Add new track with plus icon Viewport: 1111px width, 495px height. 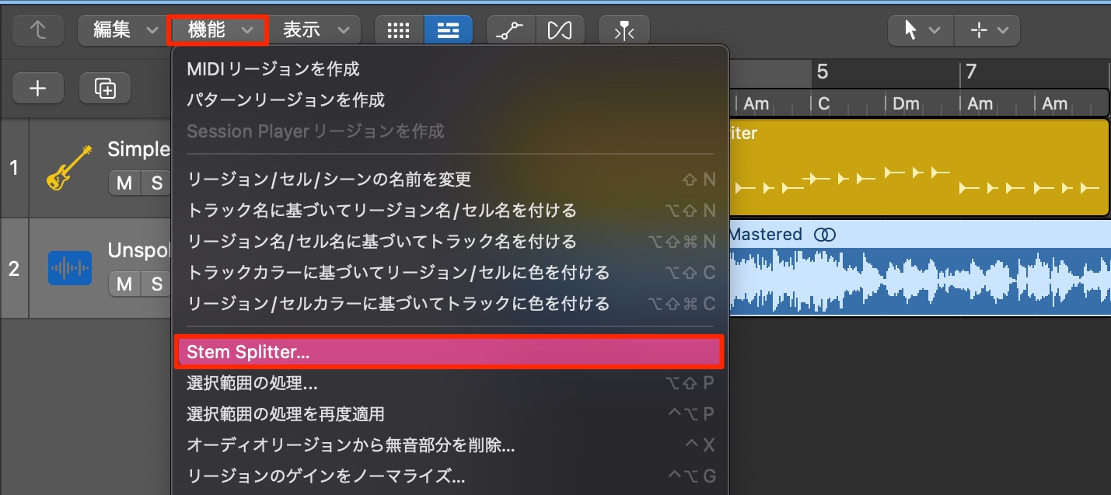point(38,89)
